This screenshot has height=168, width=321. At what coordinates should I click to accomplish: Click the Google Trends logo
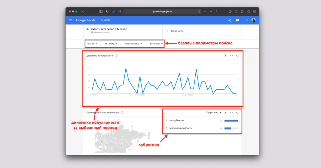(85, 20)
